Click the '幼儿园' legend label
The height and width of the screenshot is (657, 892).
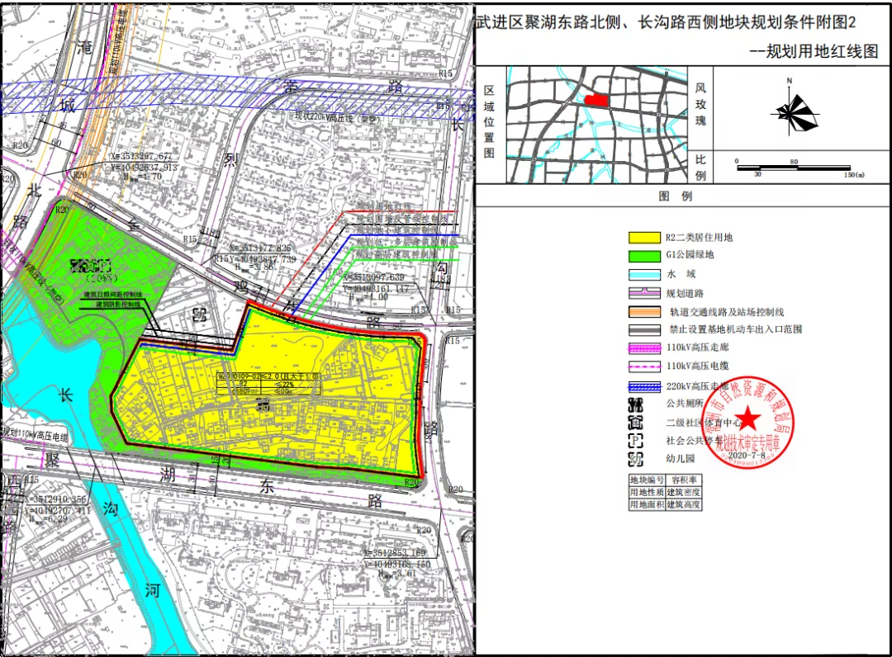coord(681,458)
